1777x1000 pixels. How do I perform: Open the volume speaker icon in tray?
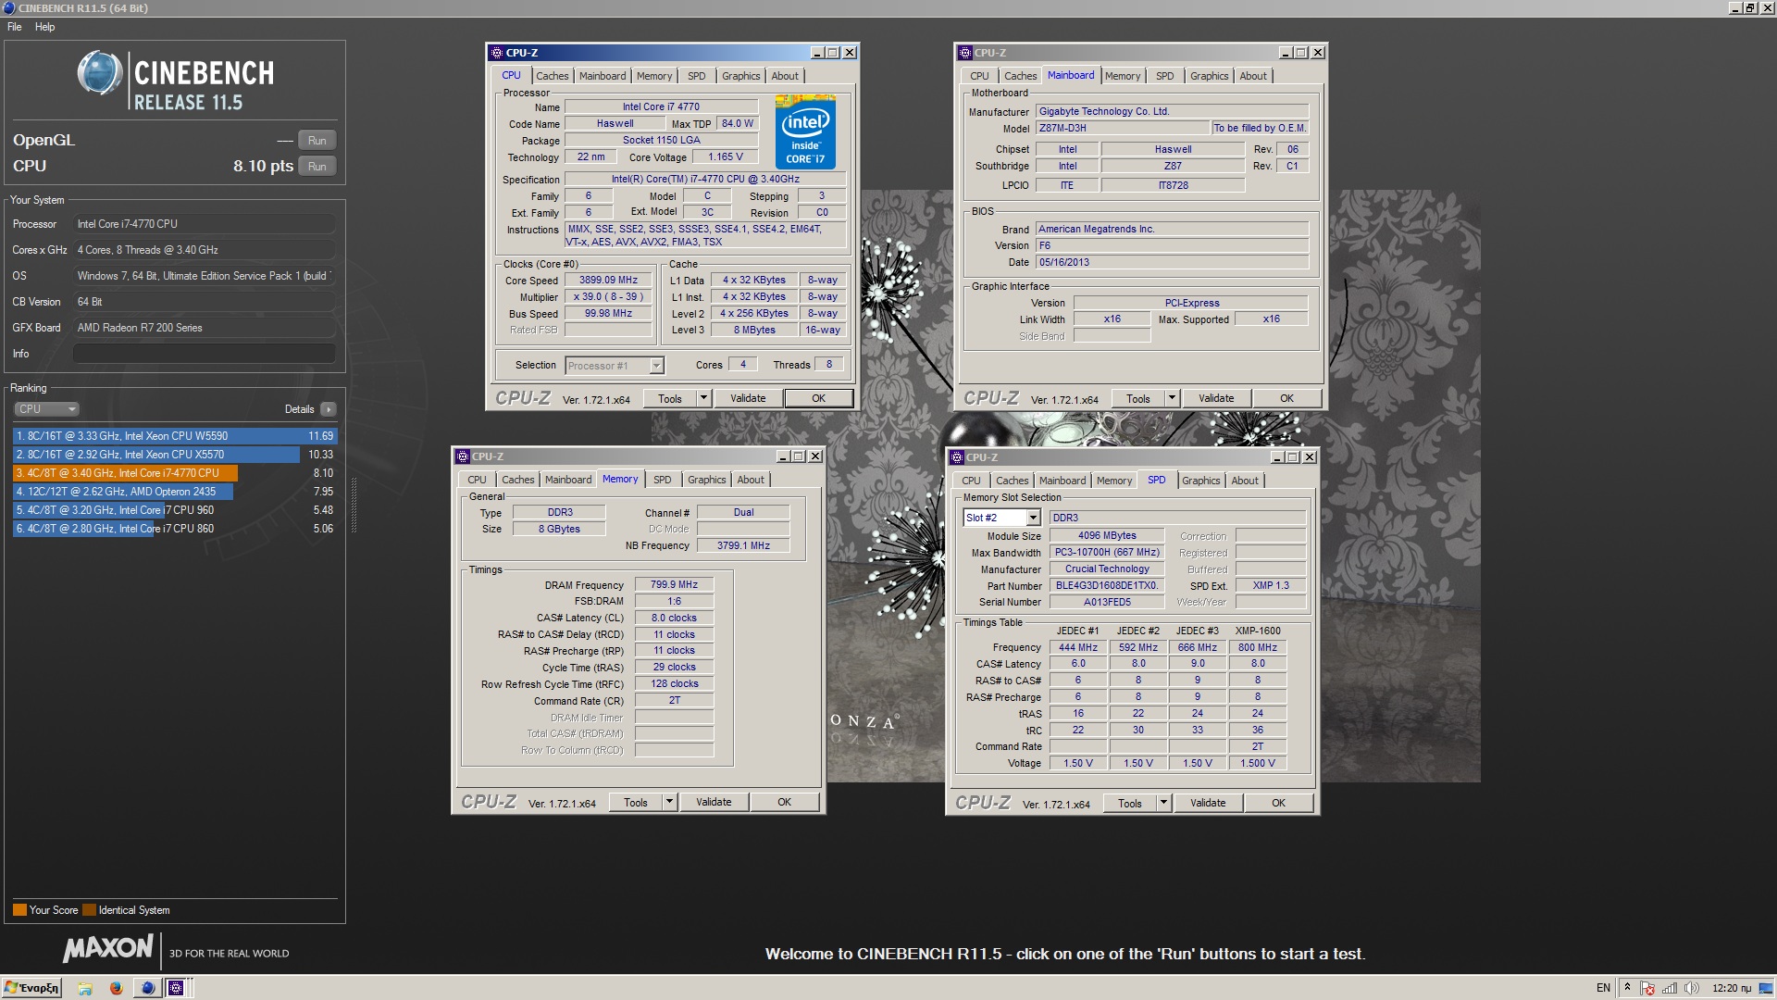[1692, 988]
